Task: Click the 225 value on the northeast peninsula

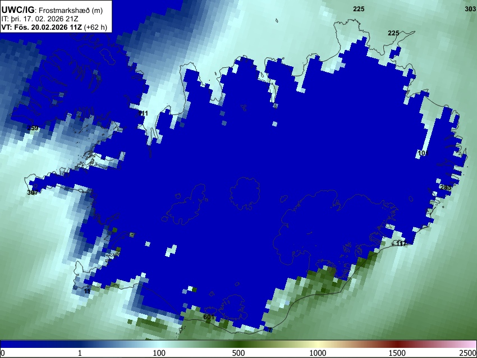Action: click(x=393, y=33)
